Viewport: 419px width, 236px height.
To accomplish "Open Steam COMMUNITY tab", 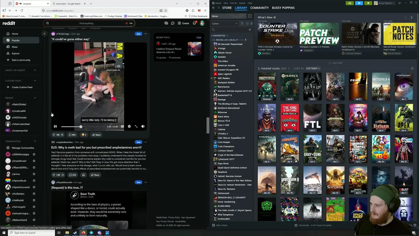I will 260,8.
